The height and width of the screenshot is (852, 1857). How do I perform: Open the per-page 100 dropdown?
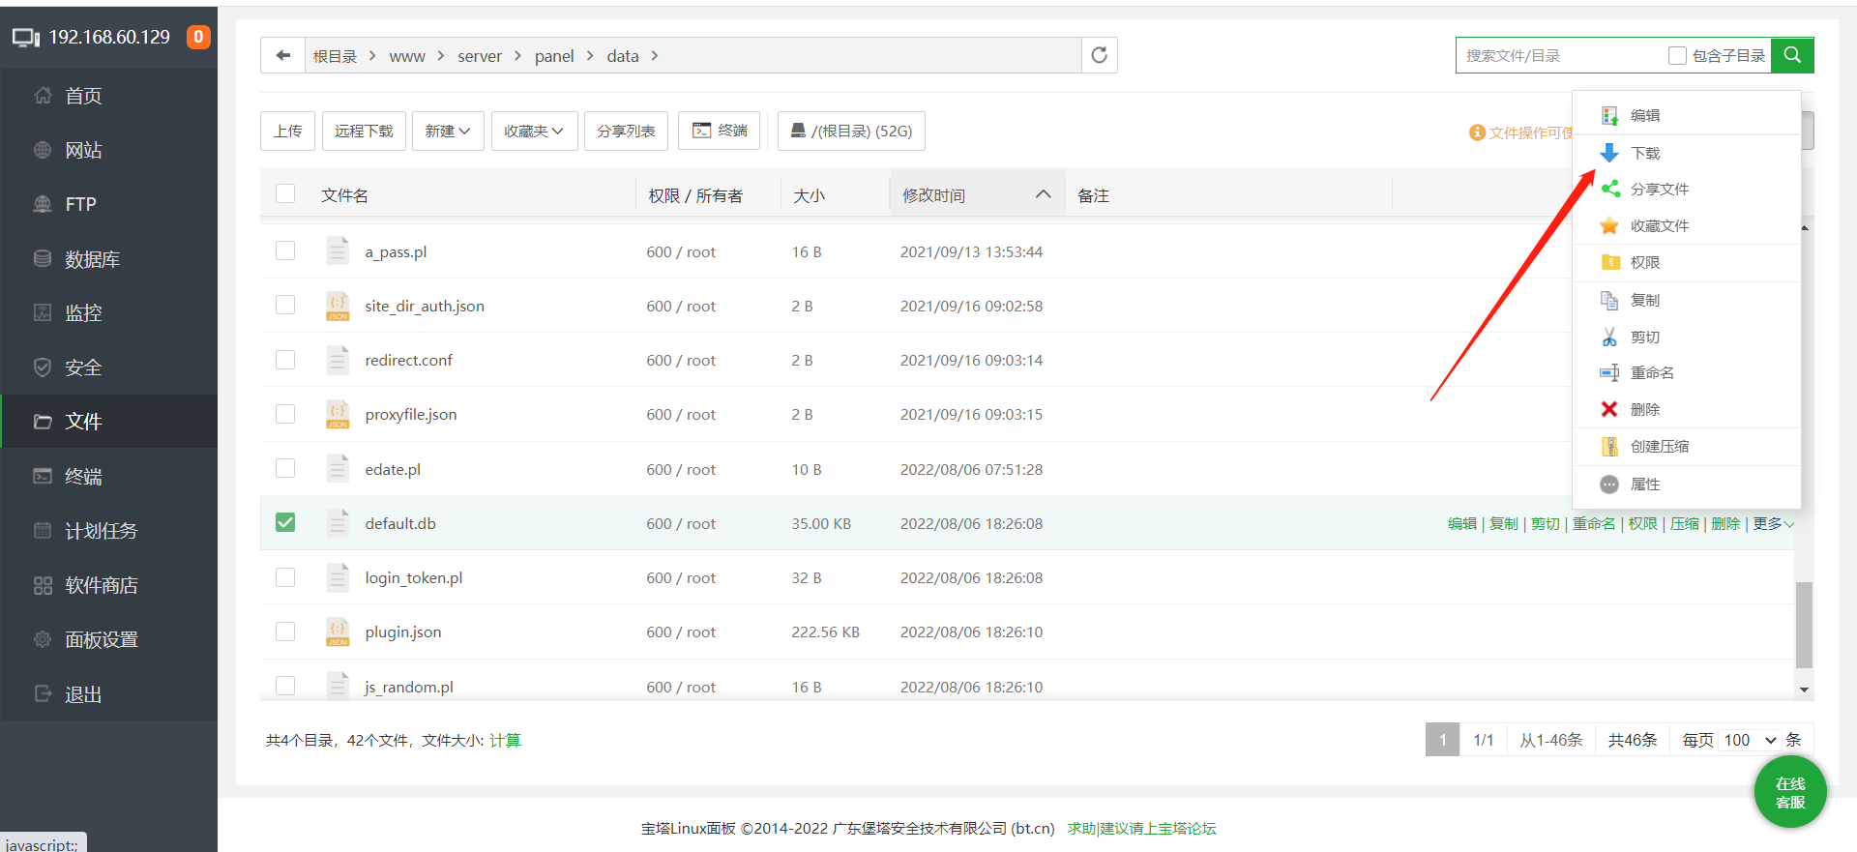(x=1750, y=740)
